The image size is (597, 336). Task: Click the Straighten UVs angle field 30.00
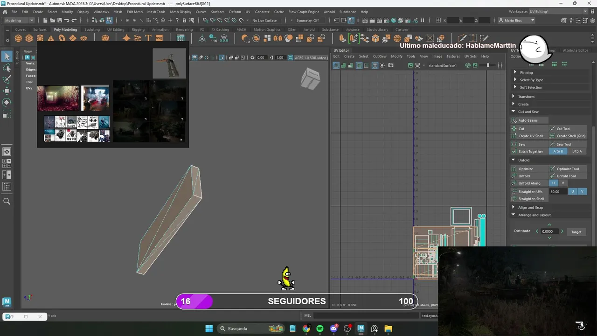coord(557,191)
